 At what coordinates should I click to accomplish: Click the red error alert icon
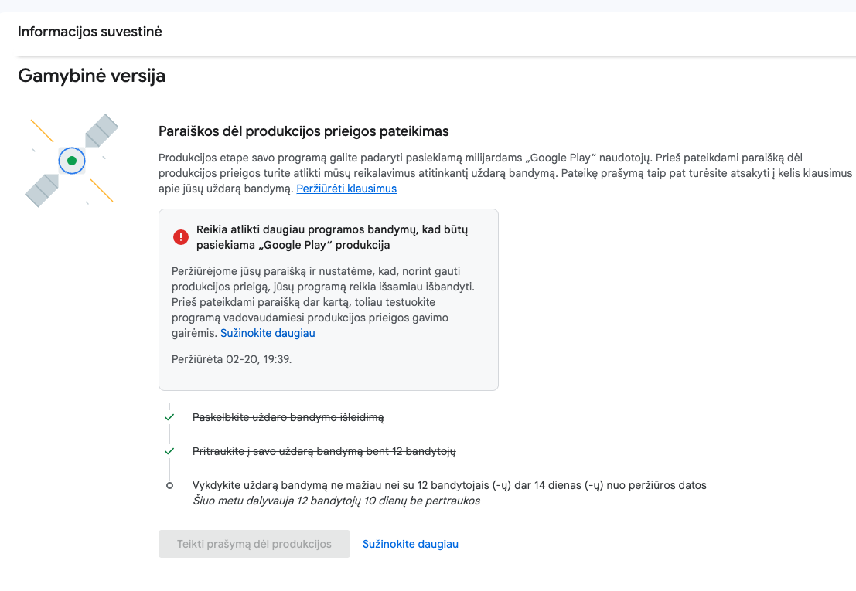point(181,237)
